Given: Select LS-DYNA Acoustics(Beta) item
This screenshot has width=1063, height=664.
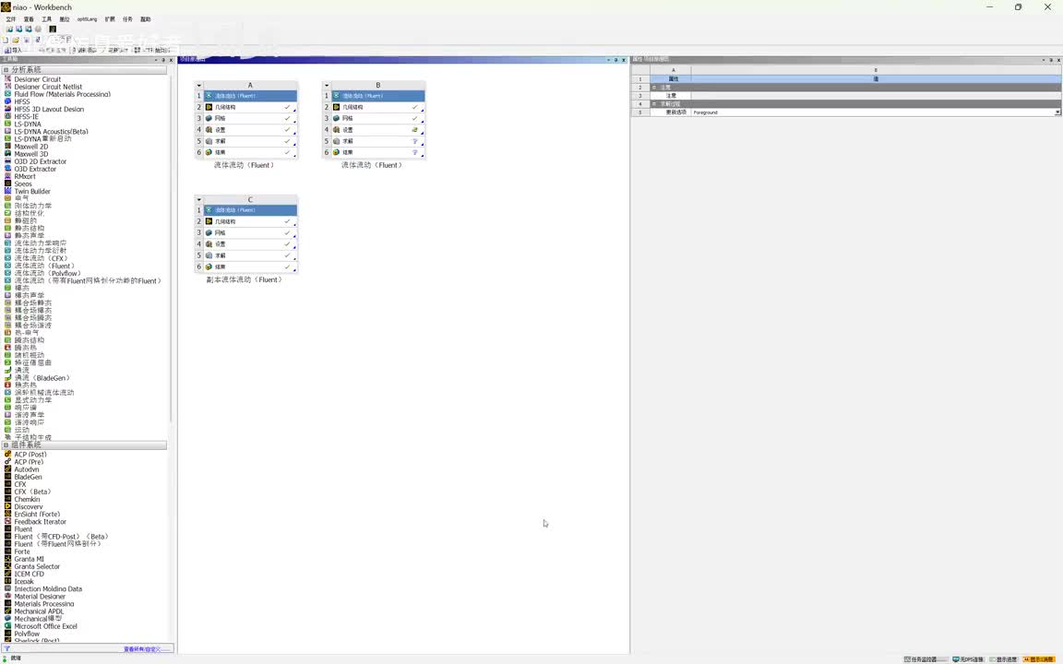Looking at the screenshot, I should click(x=51, y=132).
